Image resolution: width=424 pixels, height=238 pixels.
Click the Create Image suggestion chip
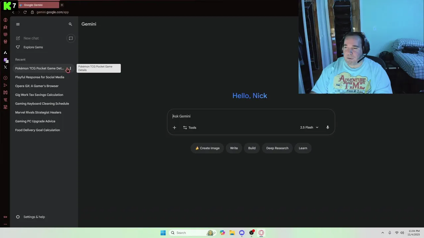[x=207, y=148]
